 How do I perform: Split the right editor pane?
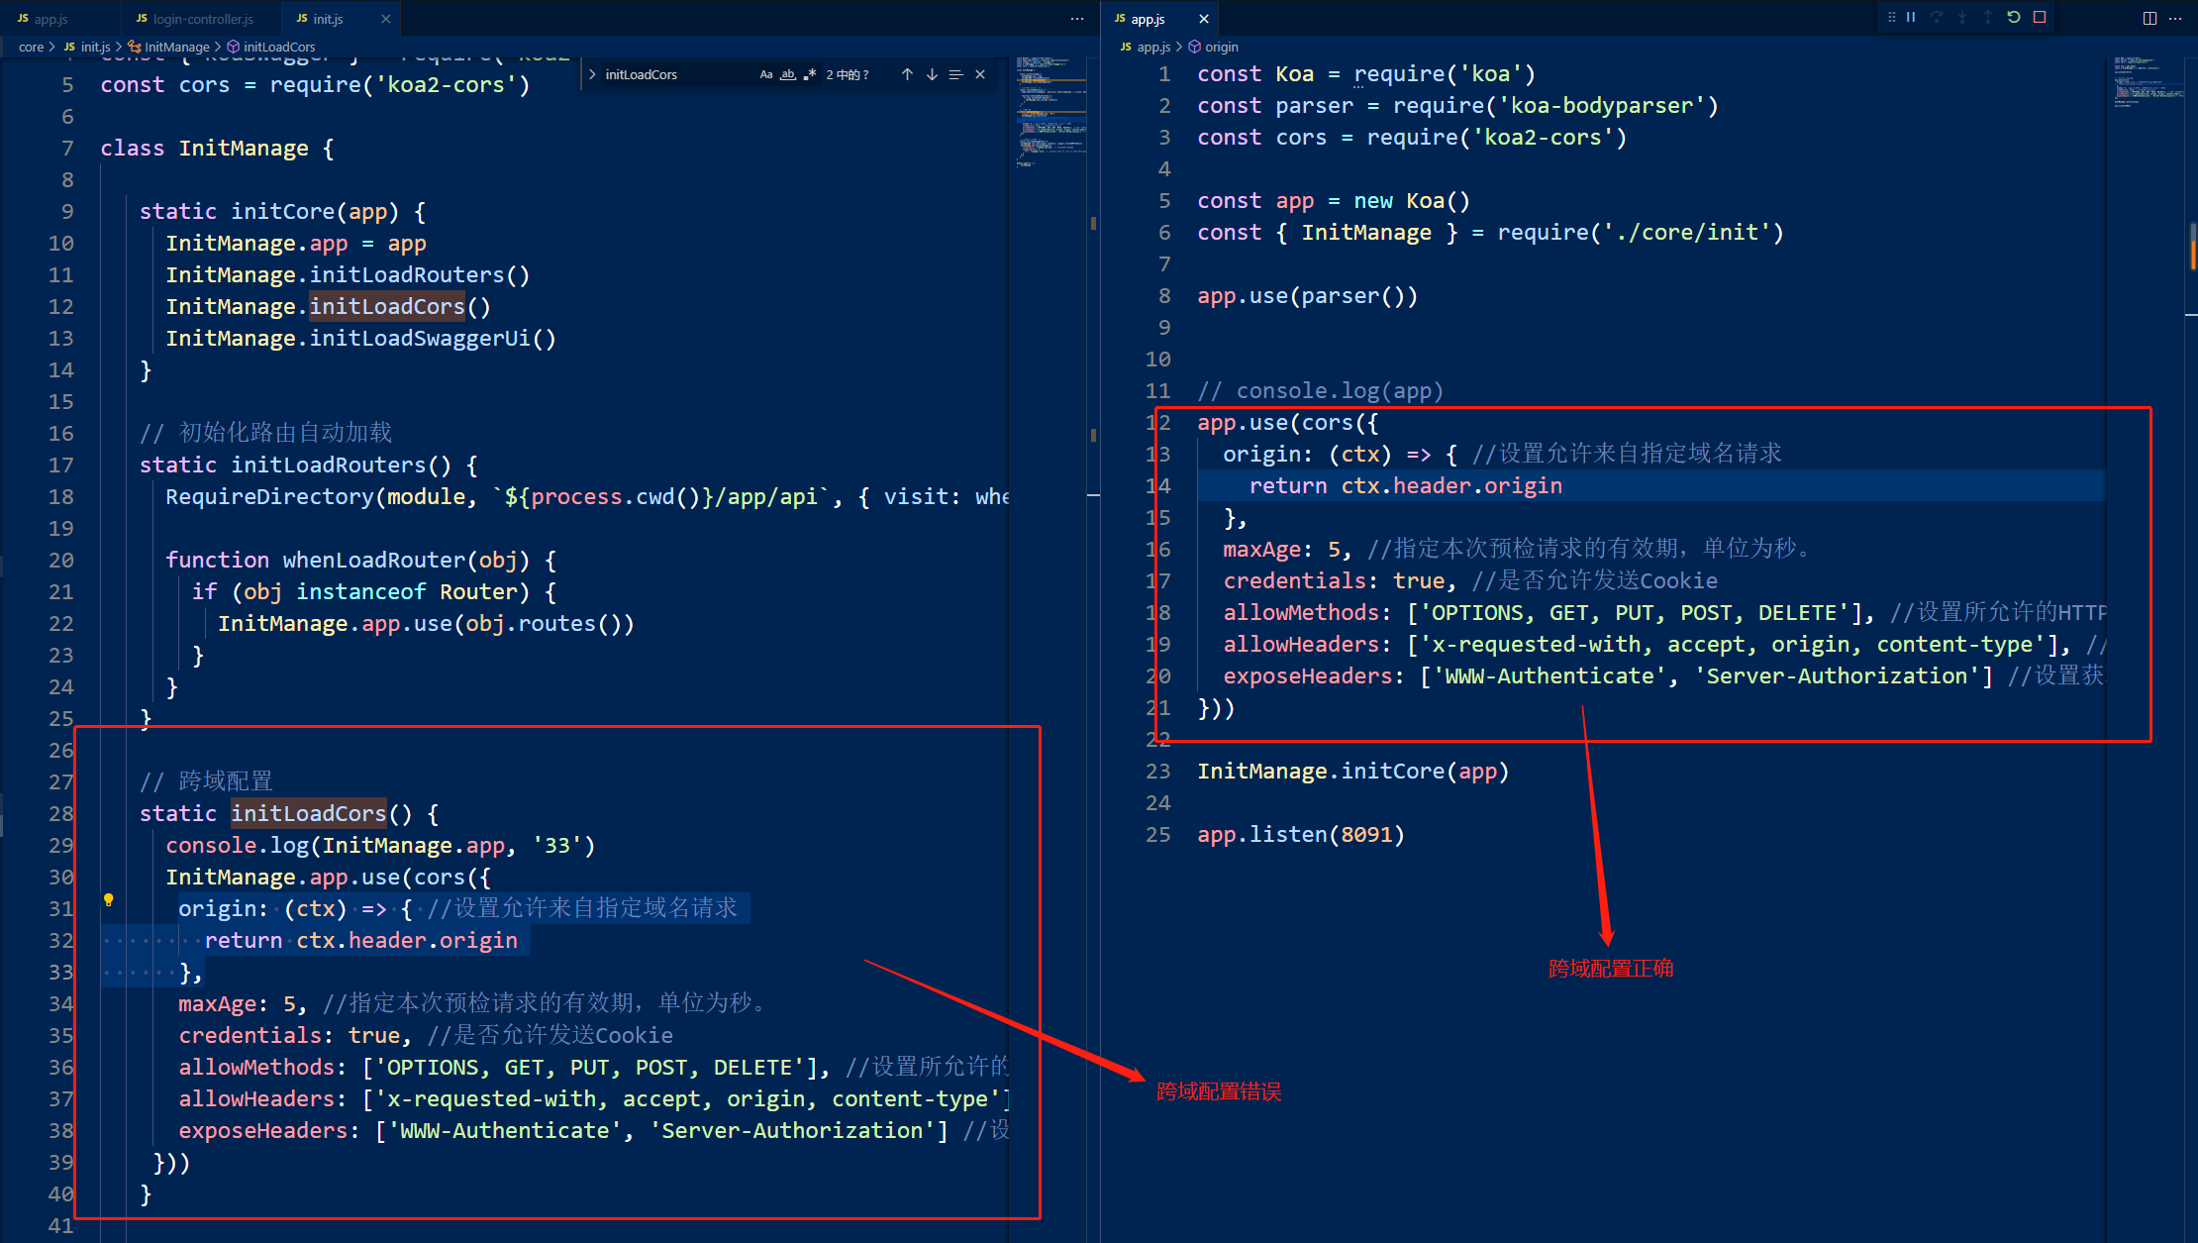(2149, 18)
